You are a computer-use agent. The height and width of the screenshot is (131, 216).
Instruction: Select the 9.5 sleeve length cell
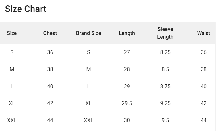[x=165, y=120]
